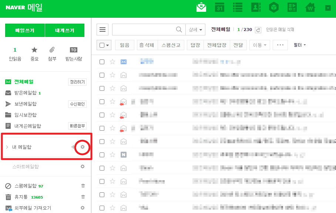Open the cube-shaped cloud storage icon
This screenshot has width=336, height=213.
tap(274, 7)
